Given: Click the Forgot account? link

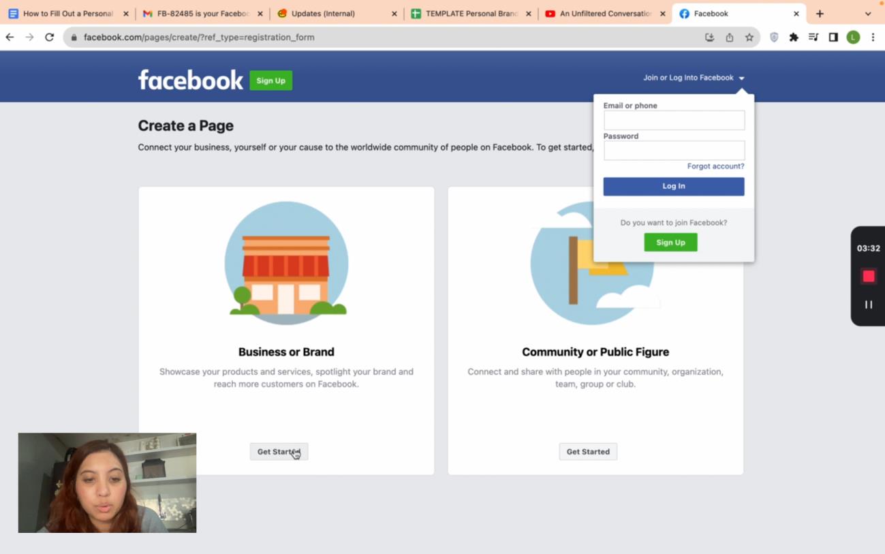Looking at the screenshot, I should [715, 166].
